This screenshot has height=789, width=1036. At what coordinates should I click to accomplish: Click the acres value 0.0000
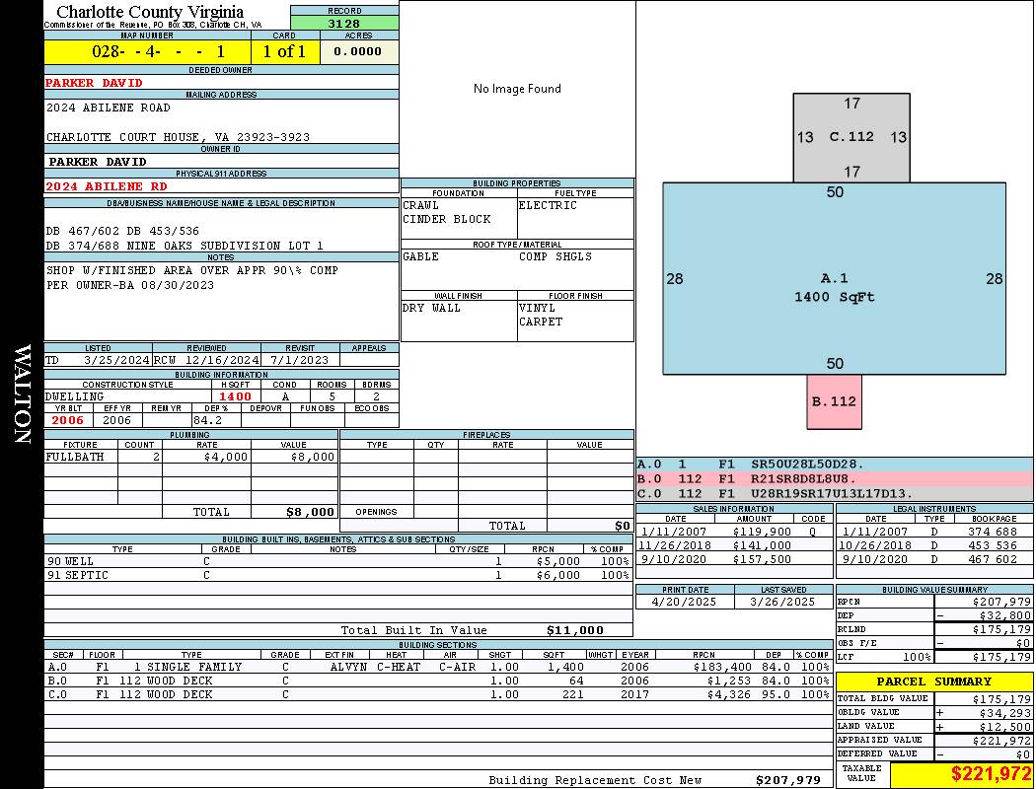click(x=357, y=51)
